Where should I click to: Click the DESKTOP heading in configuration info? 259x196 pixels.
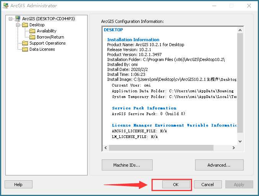(x=113, y=30)
